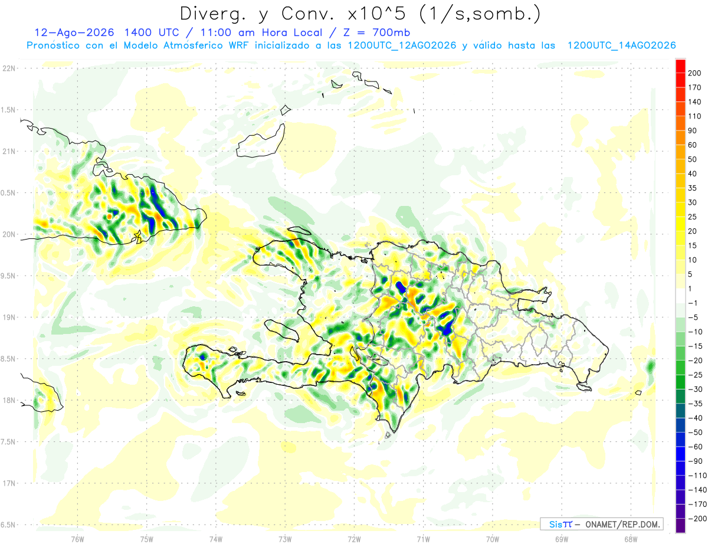The height and width of the screenshot is (547, 708).
Task: Click the '-40' colorbar value
Action: pos(696,418)
